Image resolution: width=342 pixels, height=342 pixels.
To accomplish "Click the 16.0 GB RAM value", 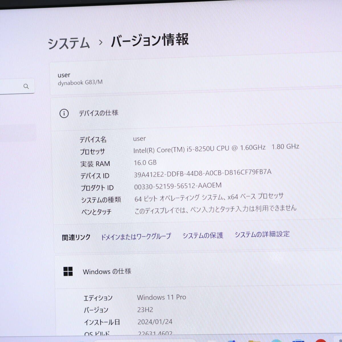I will click(145, 162).
